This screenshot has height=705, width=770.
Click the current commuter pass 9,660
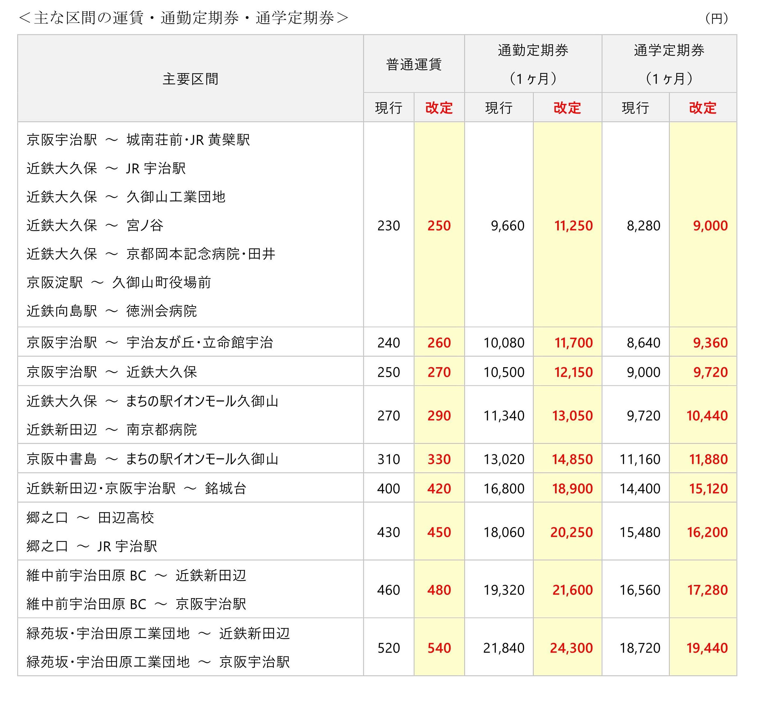pyautogui.click(x=508, y=226)
